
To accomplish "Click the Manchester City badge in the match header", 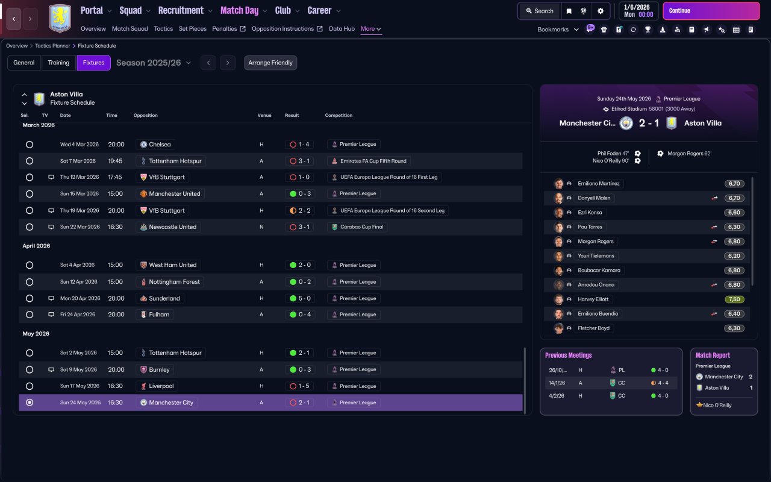I will coord(626,123).
